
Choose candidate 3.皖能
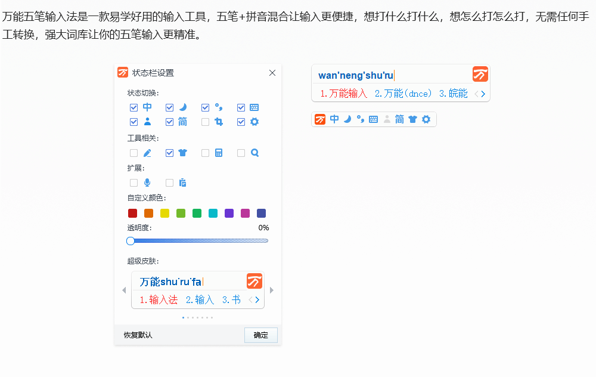454,94
